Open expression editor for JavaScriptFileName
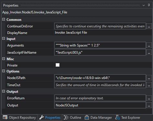The image size is (153, 121). [149, 52]
